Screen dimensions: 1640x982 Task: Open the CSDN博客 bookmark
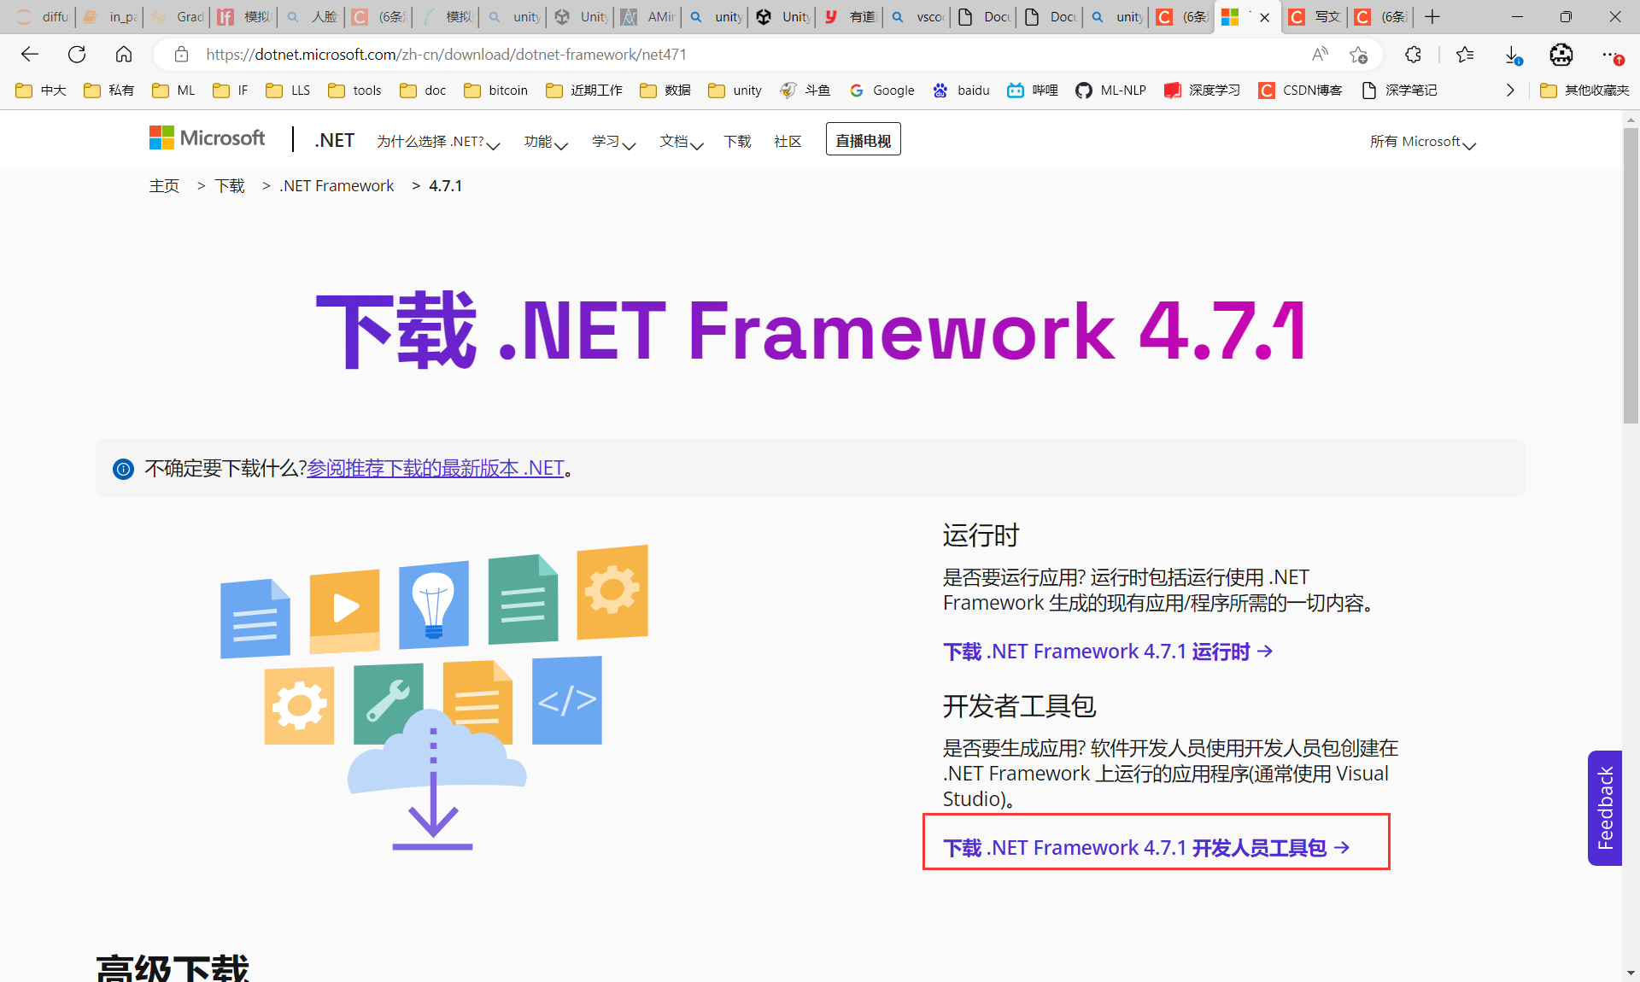click(x=1300, y=91)
